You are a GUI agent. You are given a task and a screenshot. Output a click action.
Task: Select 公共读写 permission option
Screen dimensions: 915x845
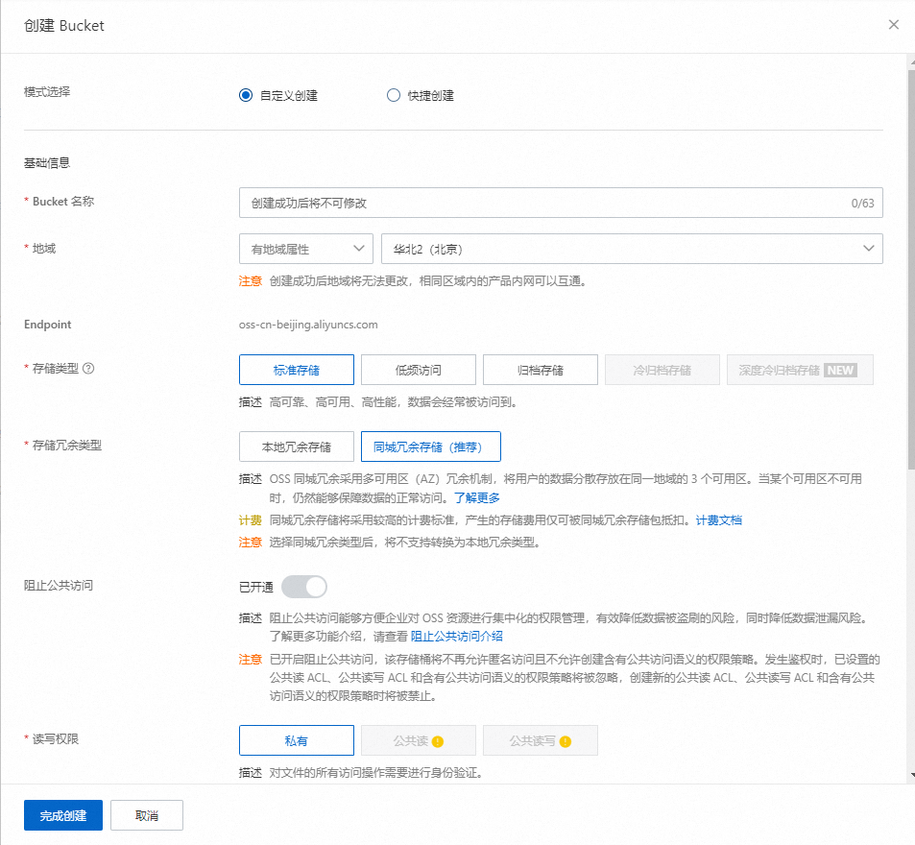541,740
